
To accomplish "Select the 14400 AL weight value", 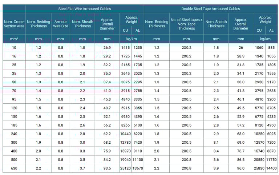I will [x=272, y=168].
